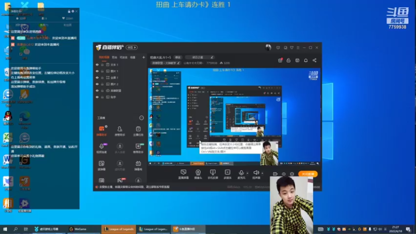Edit the 英雄联盟 category selector
Viewport: 416px width, 234px height.
(x=166, y=63)
